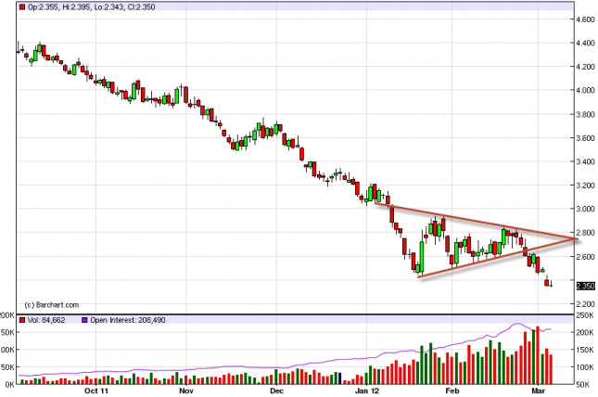Click the 4.400 price axis label
This screenshot has height=397, width=598.
586,43
